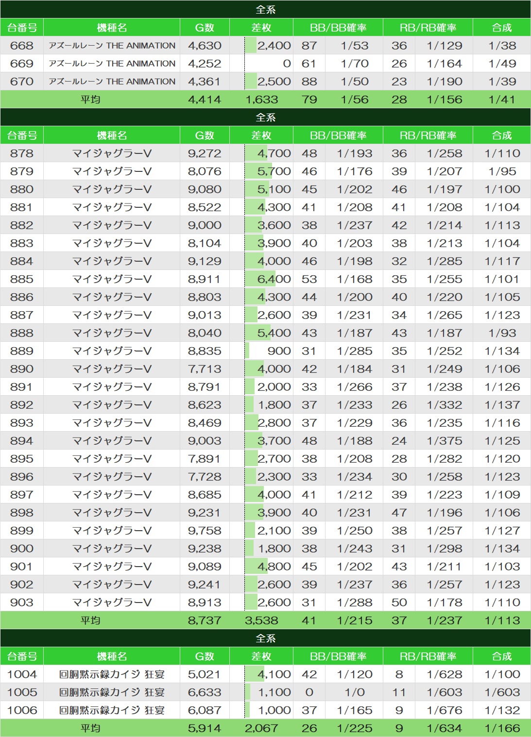This screenshot has width=531, height=737.
Task: Click RB probability 1/196 for machine 898
Action: (444, 513)
